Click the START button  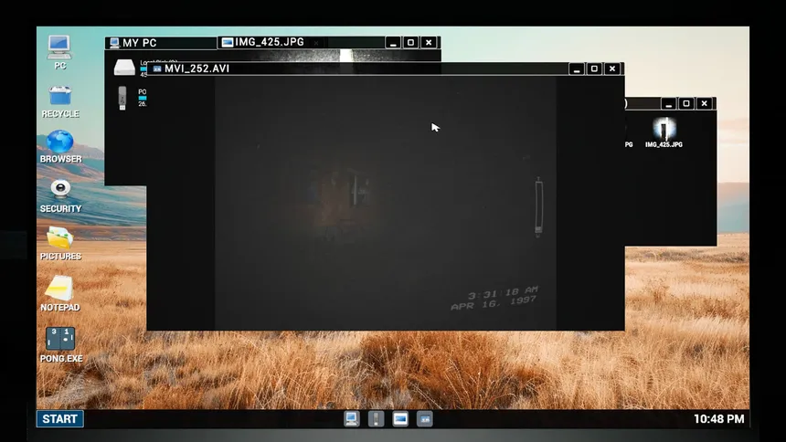(59, 419)
